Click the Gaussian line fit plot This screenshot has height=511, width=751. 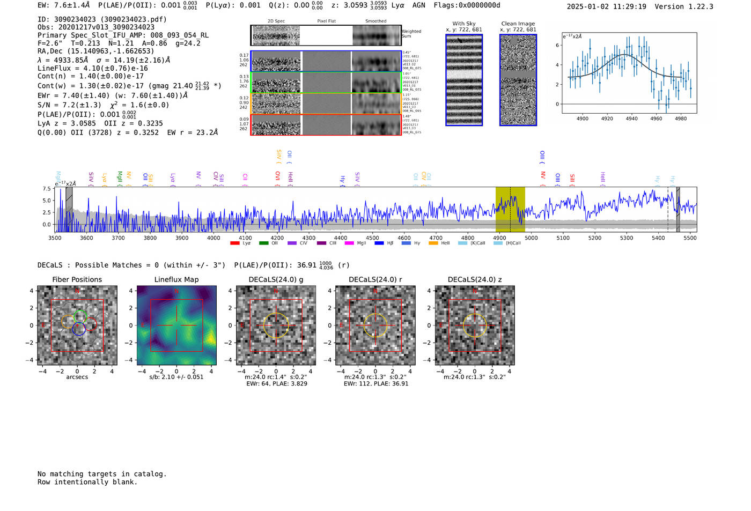pos(629,73)
